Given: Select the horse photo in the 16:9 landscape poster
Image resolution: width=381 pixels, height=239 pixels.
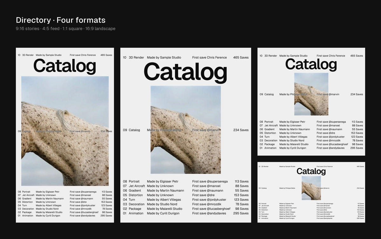Looking at the screenshot, I should (x=311, y=188).
